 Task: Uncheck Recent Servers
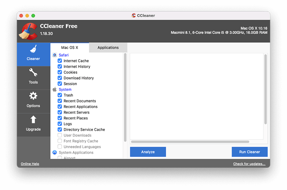(x=60, y=112)
